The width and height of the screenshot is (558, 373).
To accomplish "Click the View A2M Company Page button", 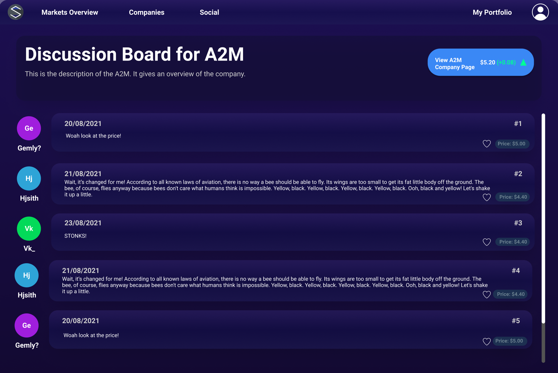I will (481, 62).
